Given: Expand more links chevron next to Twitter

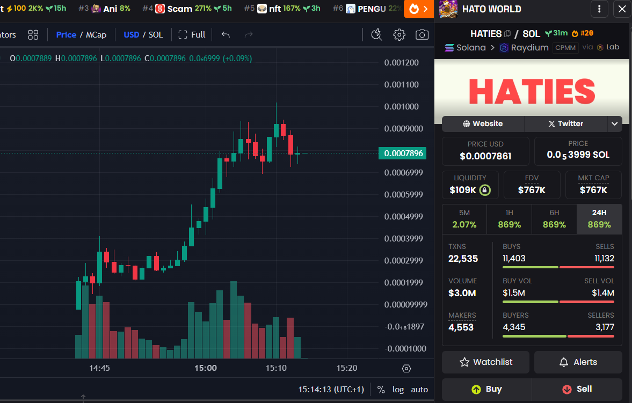Looking at the screenshot, I should [x=615, y=124].
